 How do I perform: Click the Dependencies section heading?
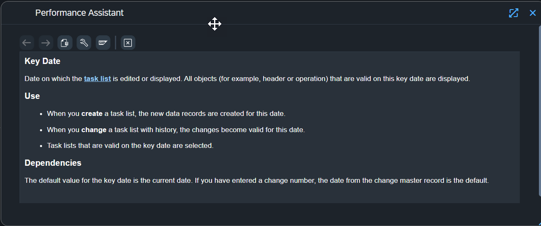pos(53,163)
